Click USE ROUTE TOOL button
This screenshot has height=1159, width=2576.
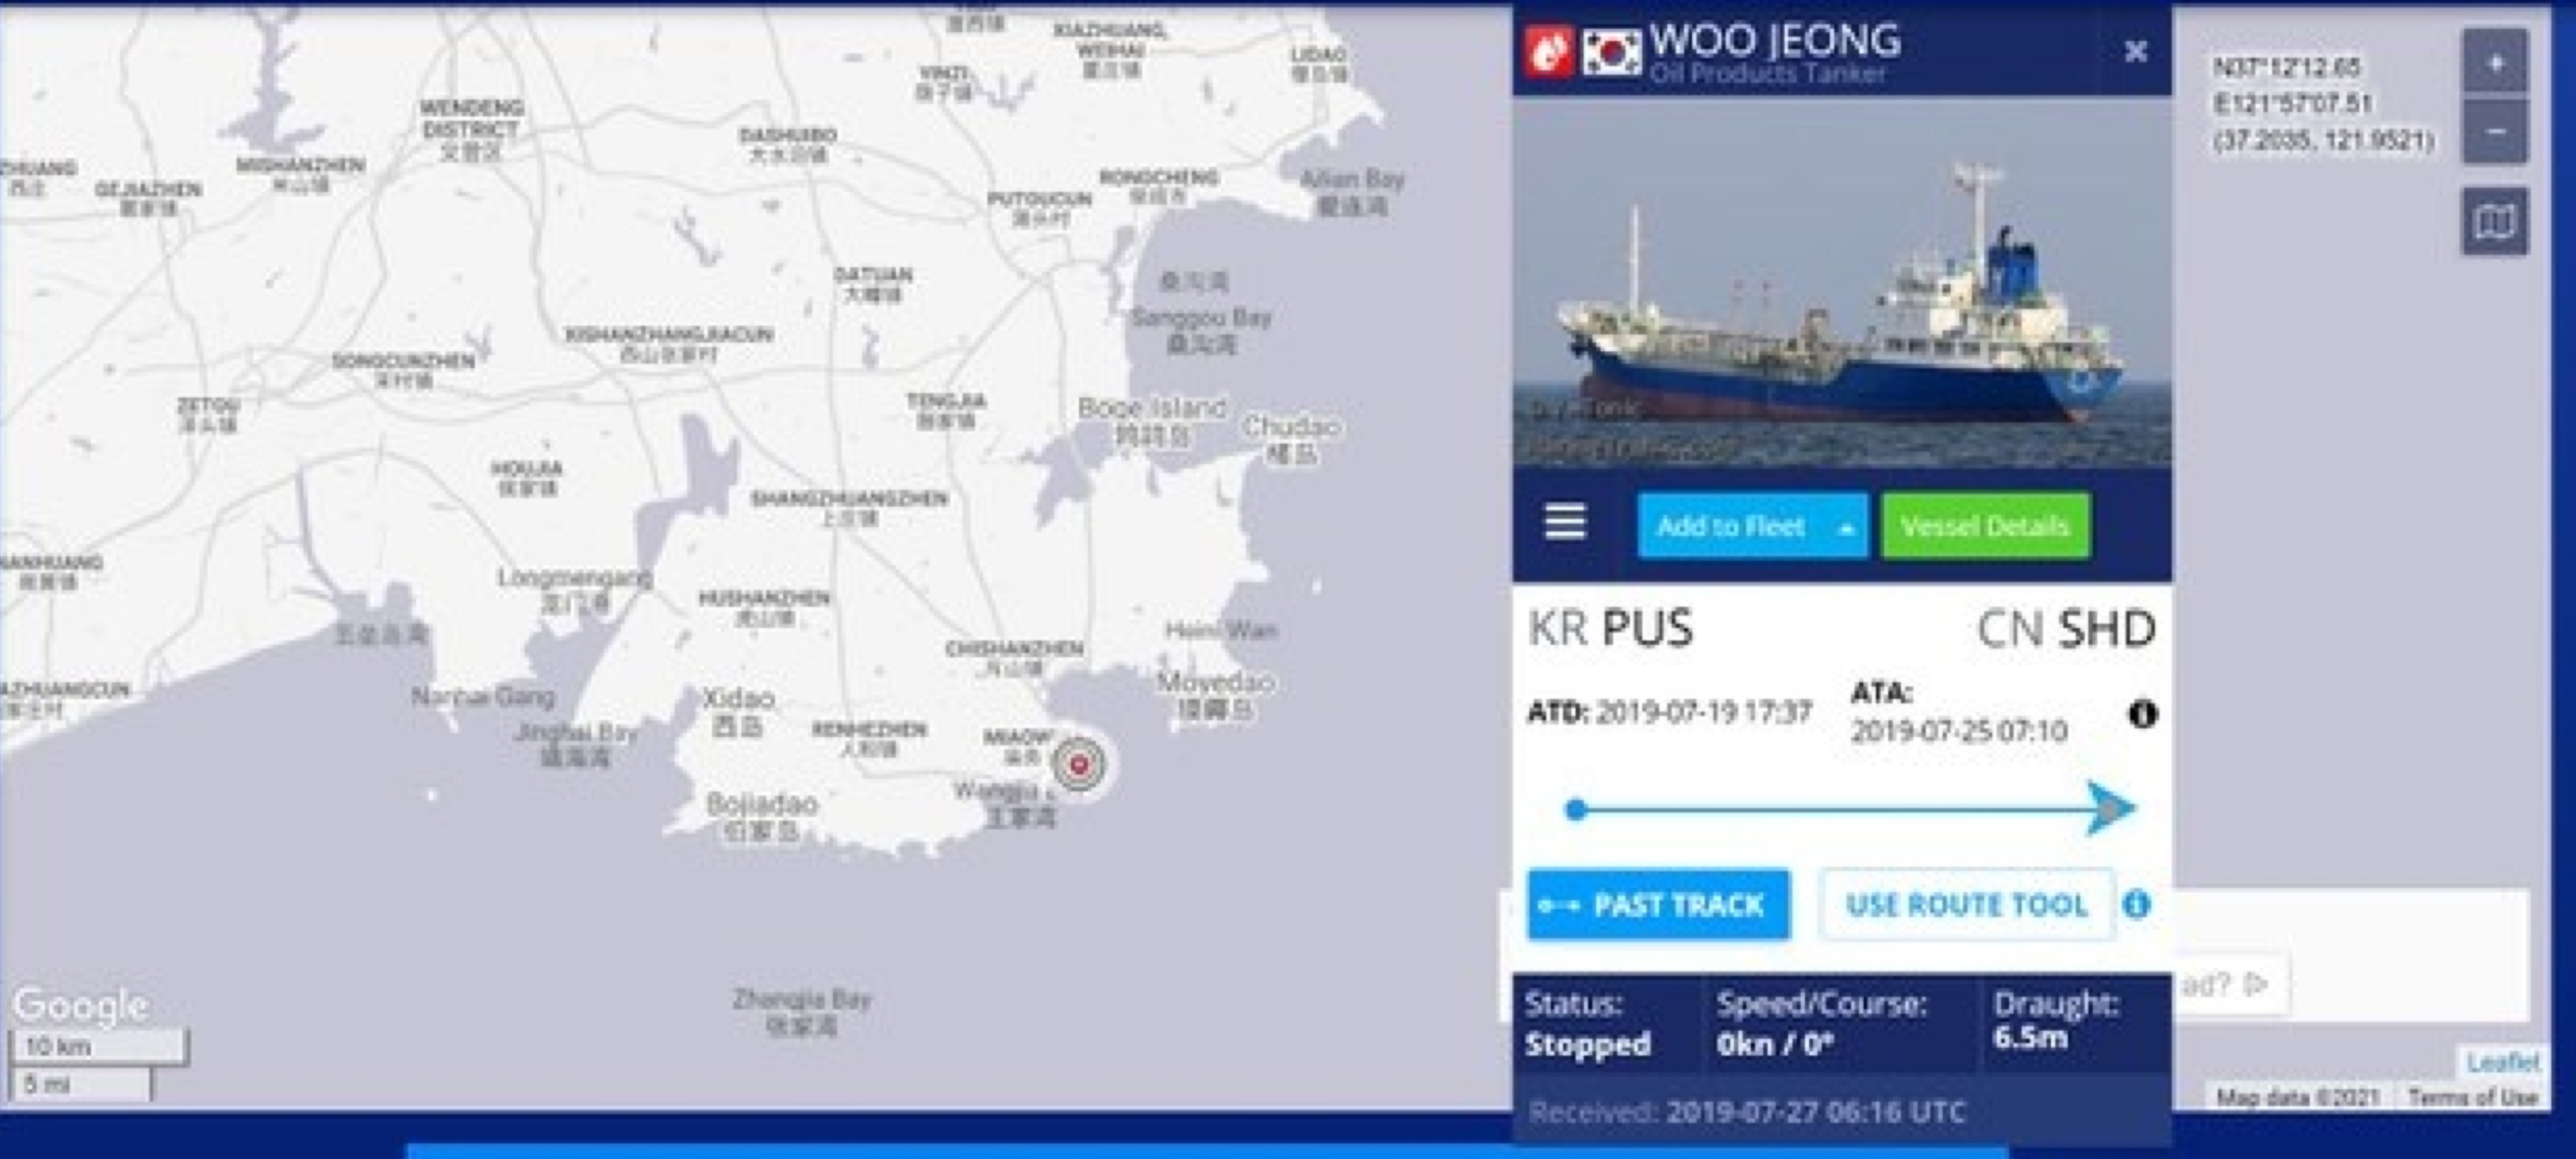(1966, 905)
